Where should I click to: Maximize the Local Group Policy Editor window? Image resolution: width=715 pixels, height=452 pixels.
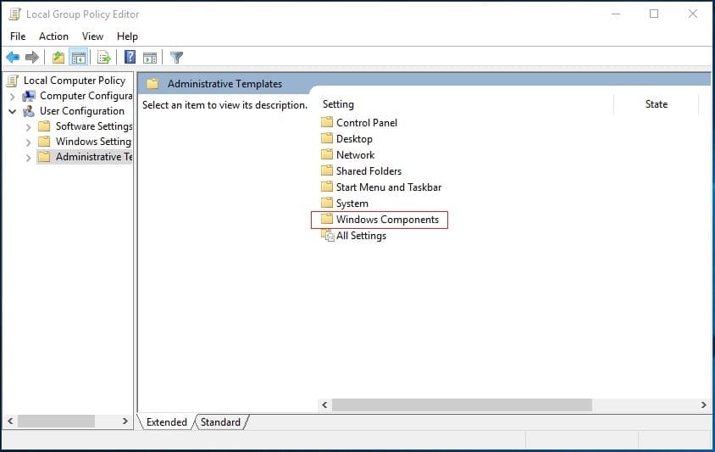tap(654, 14)
